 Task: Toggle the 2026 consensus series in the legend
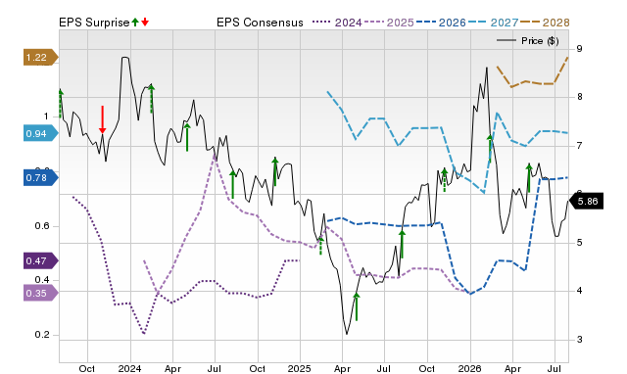pos(441,23)
